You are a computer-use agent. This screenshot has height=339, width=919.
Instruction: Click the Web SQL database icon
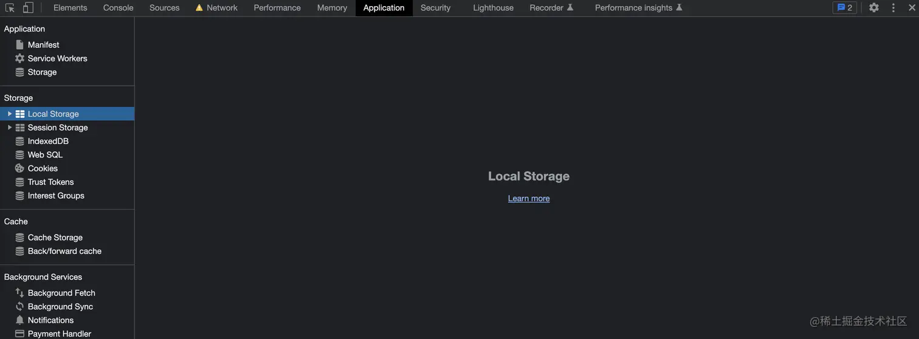pyautogui.click(x=19, y=155)
